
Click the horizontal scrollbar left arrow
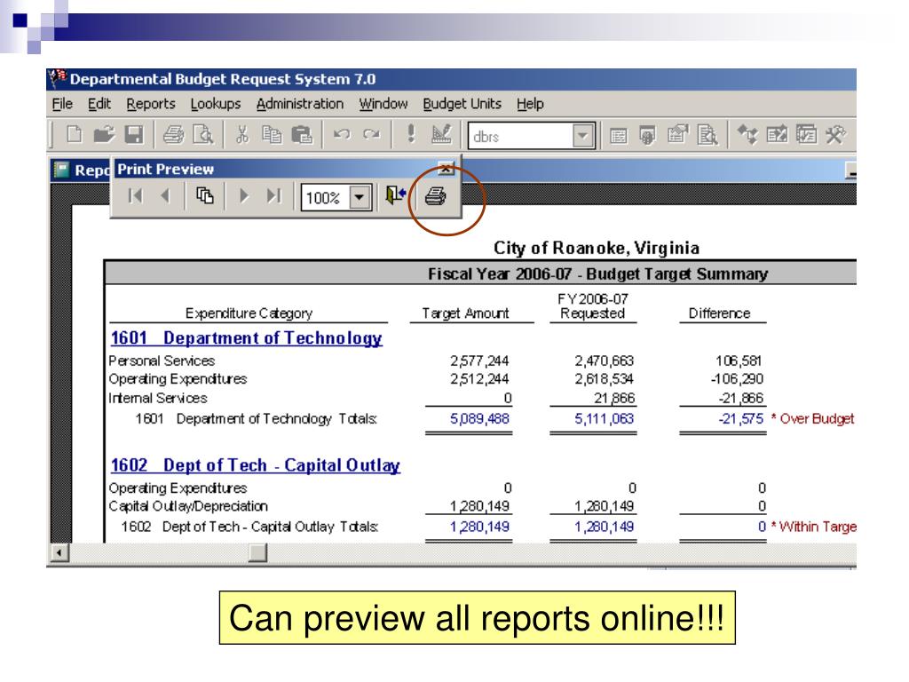coord(59,552)
